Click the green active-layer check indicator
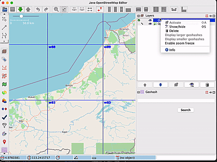The height and width of the screenshot is (162, 217). coord(139,20)
